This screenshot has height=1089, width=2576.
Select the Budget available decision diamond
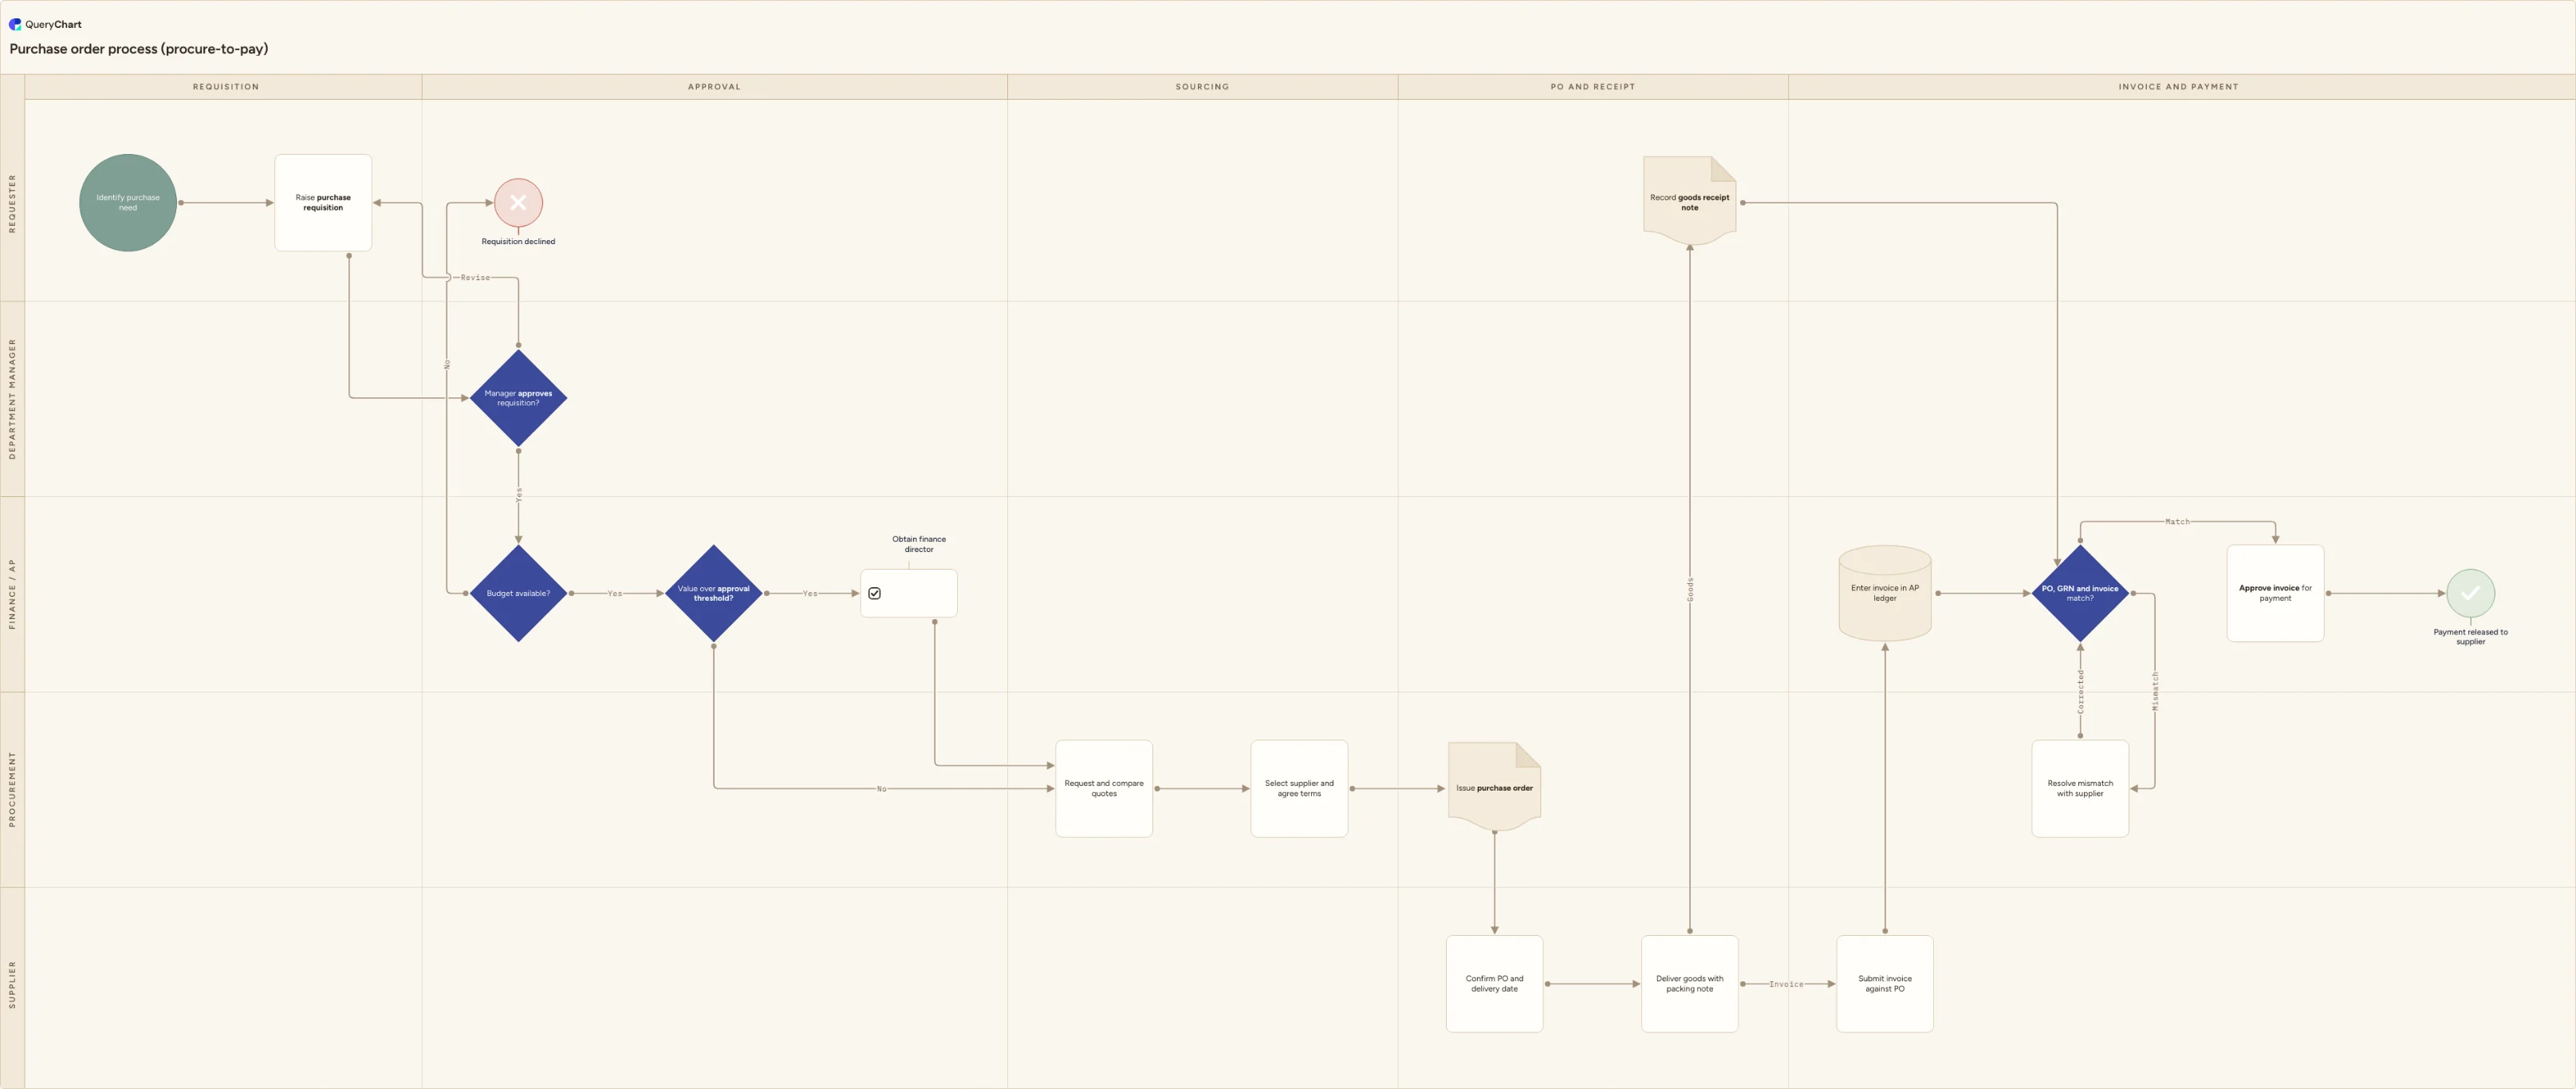518,593
